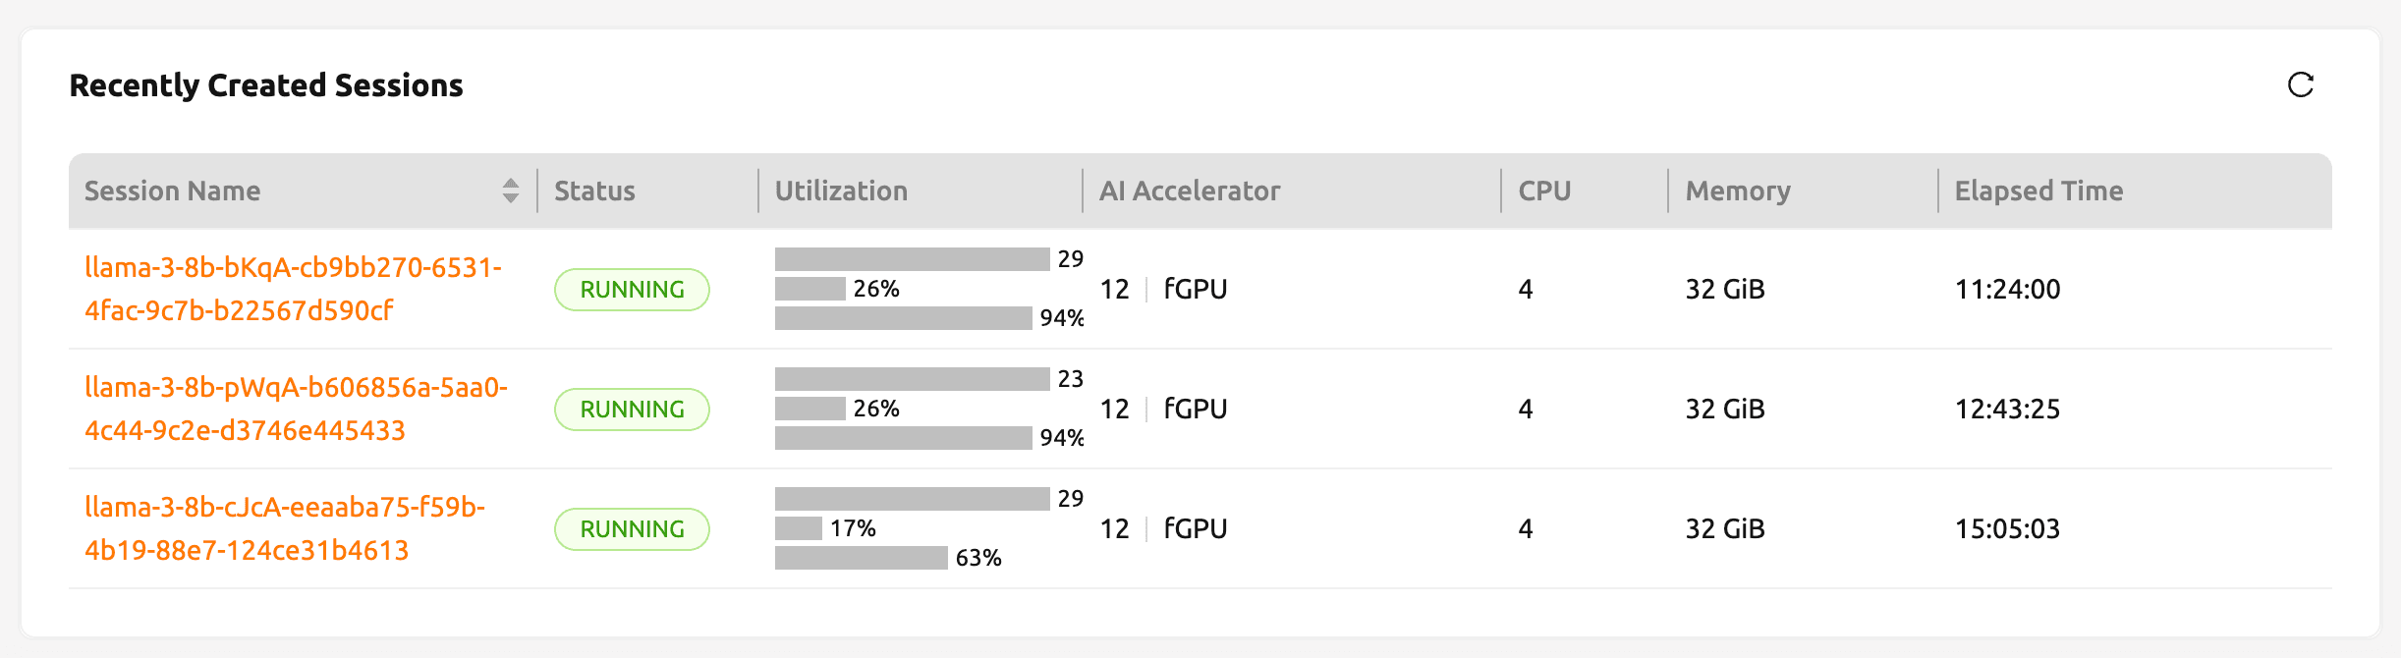Click the Elapsed Time column header
Screen dimensions: 2401x658
[x=2038, y=191]
